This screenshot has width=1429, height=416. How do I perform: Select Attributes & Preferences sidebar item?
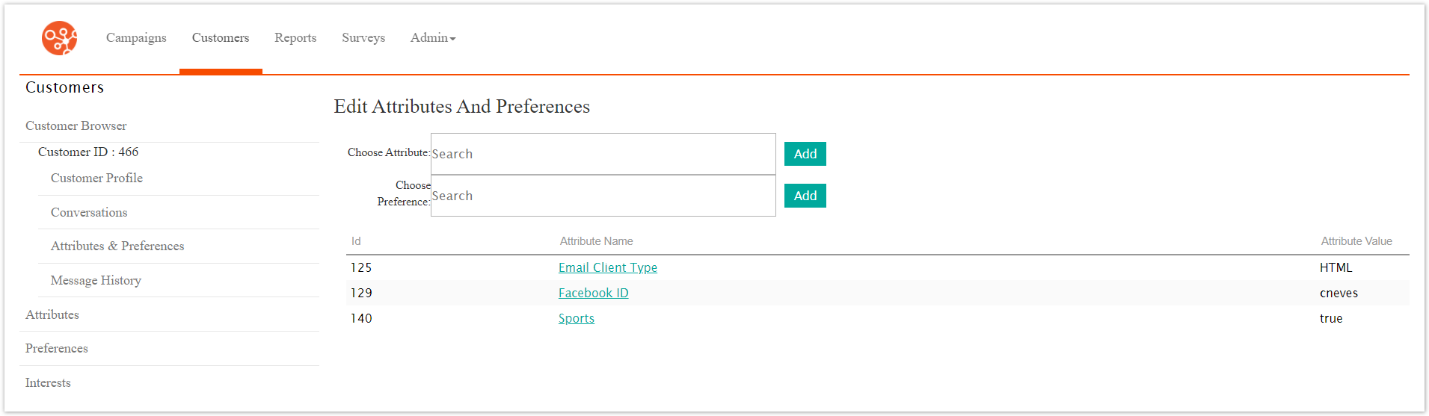tap(117, 246)
